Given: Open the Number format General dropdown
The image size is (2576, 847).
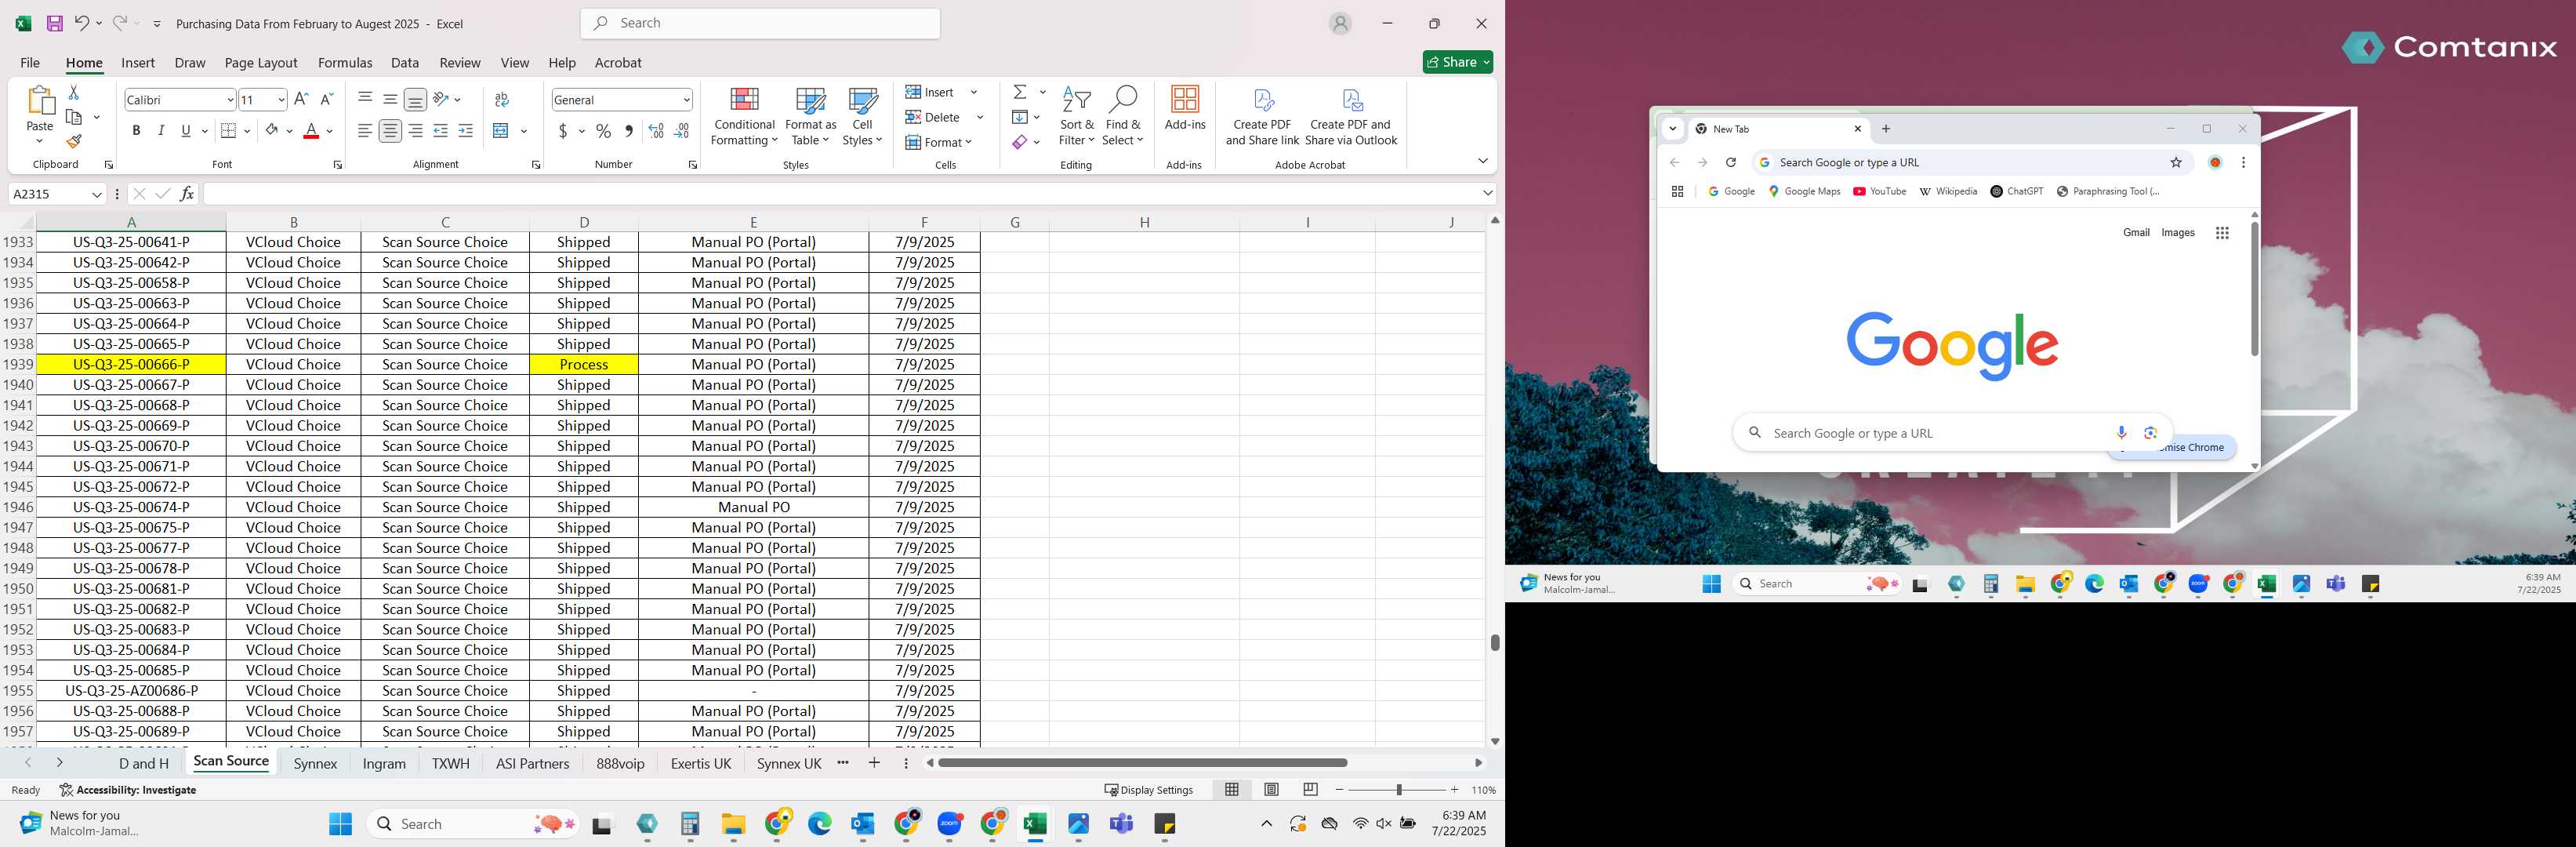Looking at the screenshot, I should pyautogui.click(x=686, y=100).
